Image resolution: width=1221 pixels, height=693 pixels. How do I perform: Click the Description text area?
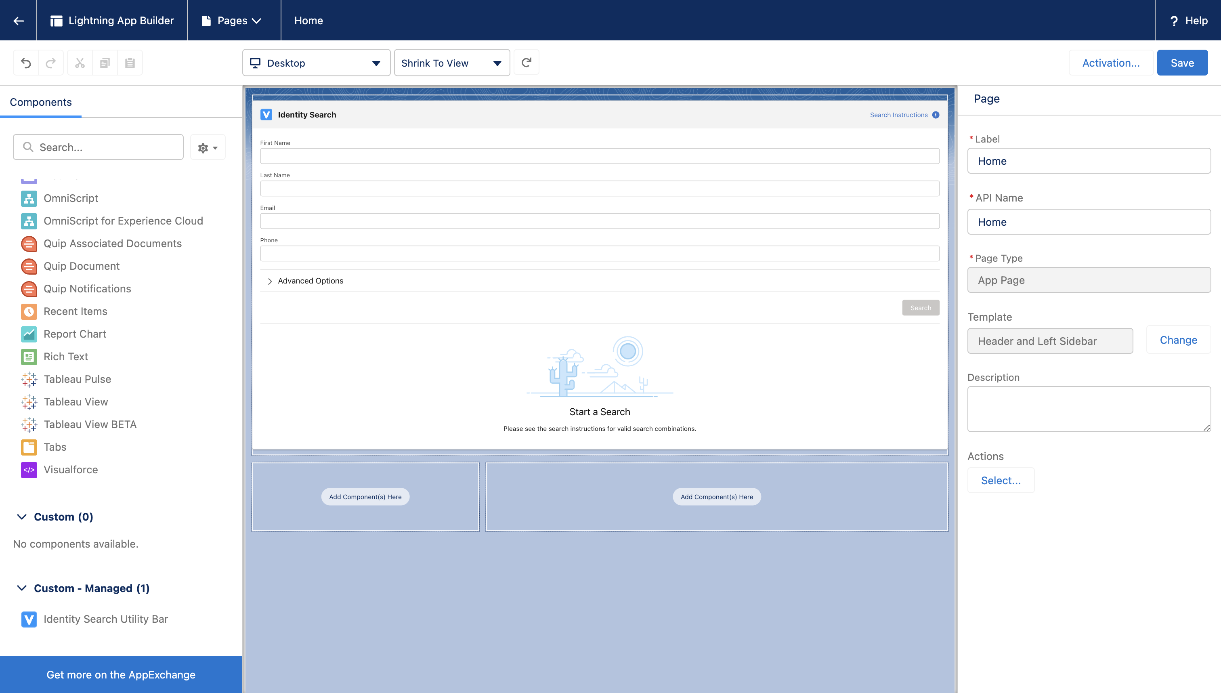tap(1089, 409)
